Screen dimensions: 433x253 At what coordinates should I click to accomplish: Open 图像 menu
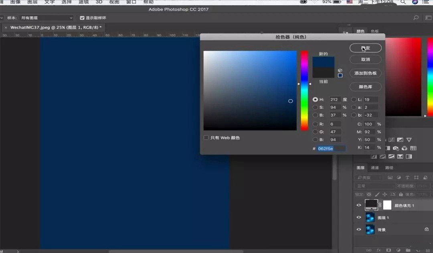pyautogui.click(x=16, y=2)
